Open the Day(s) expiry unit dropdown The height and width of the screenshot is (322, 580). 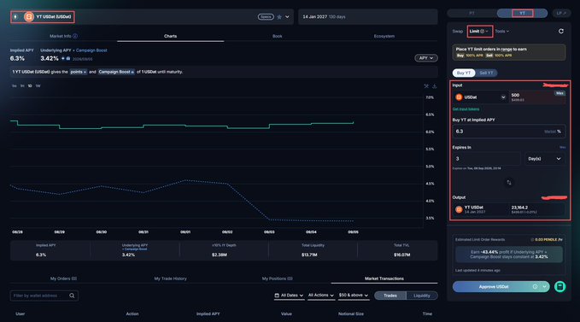544,159
